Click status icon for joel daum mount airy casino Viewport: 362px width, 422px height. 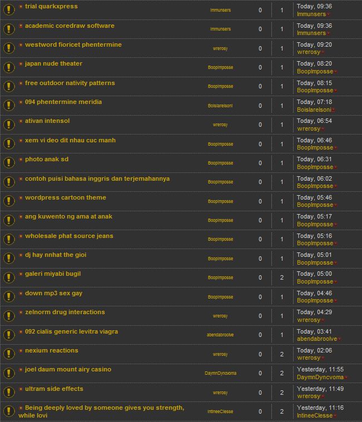point(8,373)
